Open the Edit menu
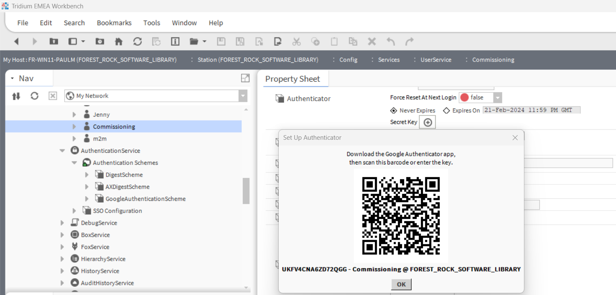This screenshot has width=616, height=295. pos(46,23)
